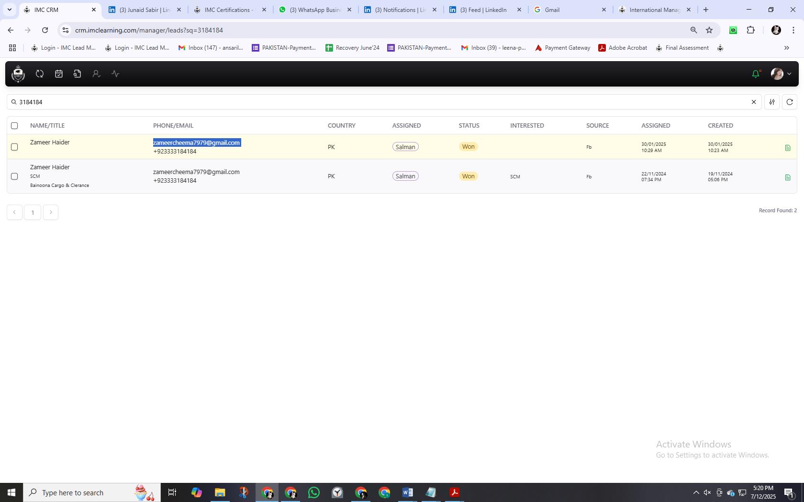Screen dimensions: 804x502
Task: Open a new browser tab
Action: 705,10
